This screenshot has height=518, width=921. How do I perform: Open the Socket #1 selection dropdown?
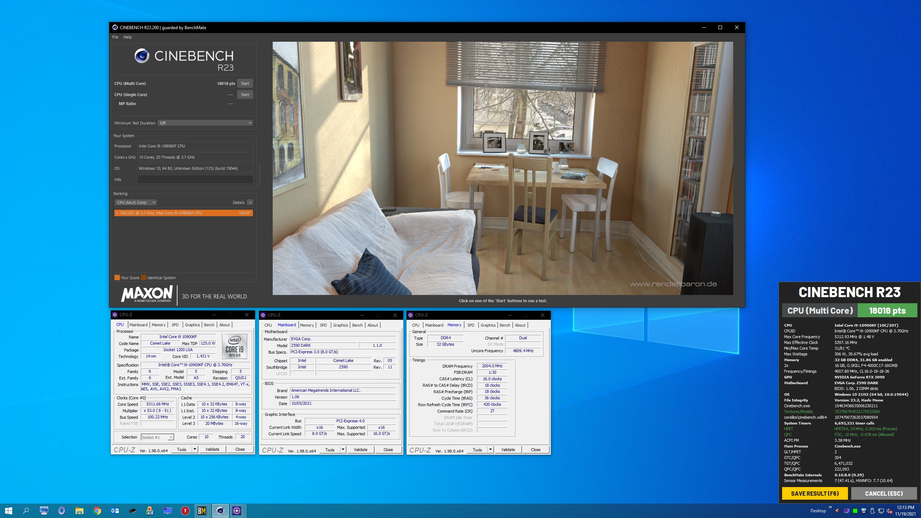[158, 437]
